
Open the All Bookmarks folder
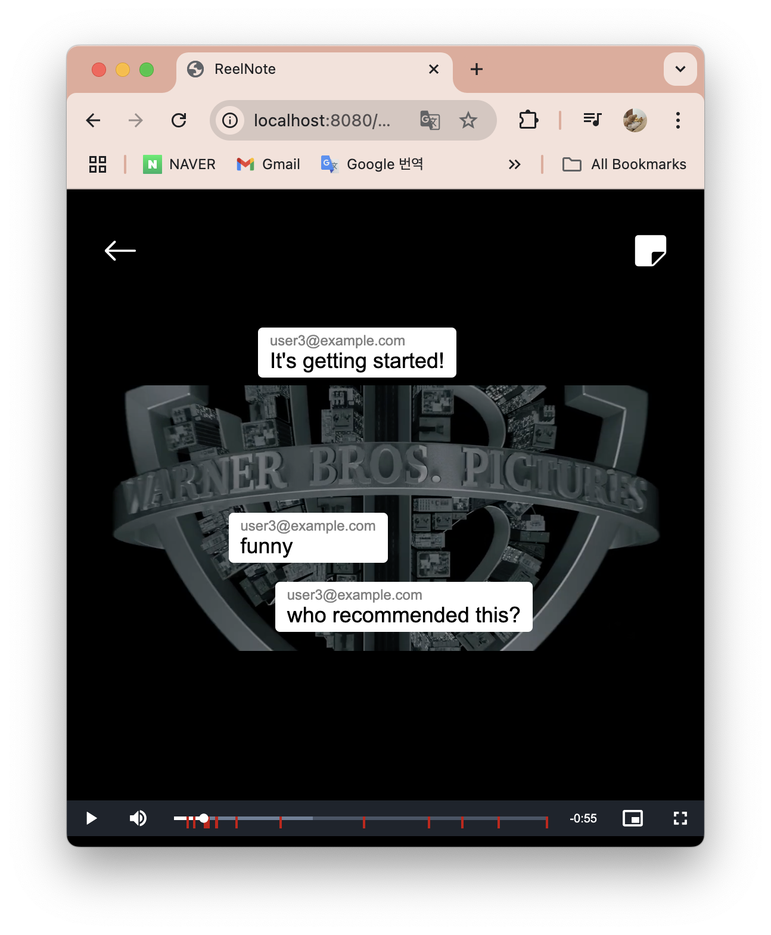coord(624,164)
